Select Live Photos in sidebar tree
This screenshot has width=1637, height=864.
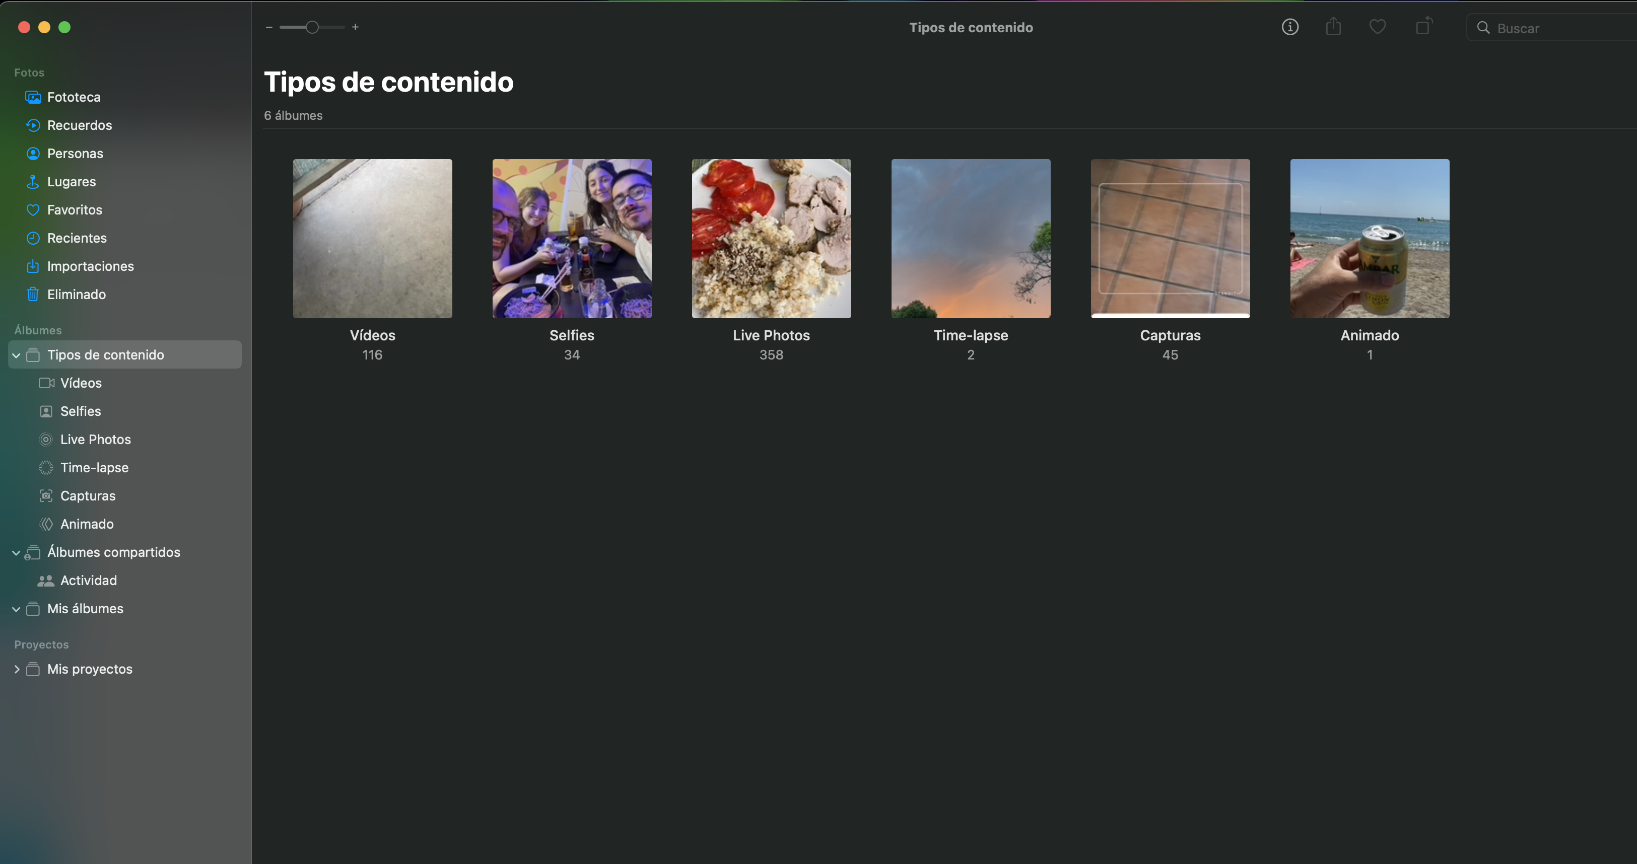95,440
